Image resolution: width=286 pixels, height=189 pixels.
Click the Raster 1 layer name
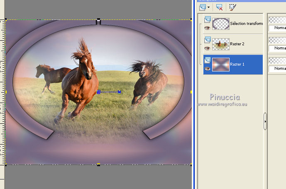(237, 64)
